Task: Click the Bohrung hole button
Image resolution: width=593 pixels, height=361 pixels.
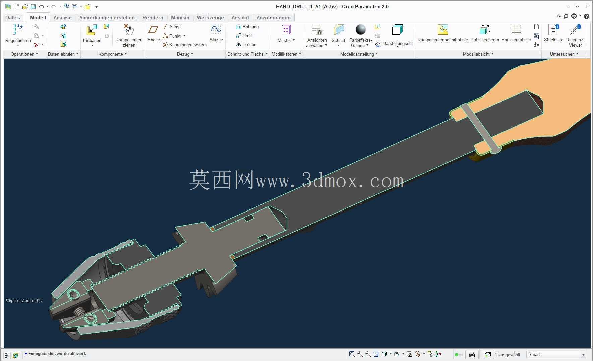Action: [x=247, y=27]
